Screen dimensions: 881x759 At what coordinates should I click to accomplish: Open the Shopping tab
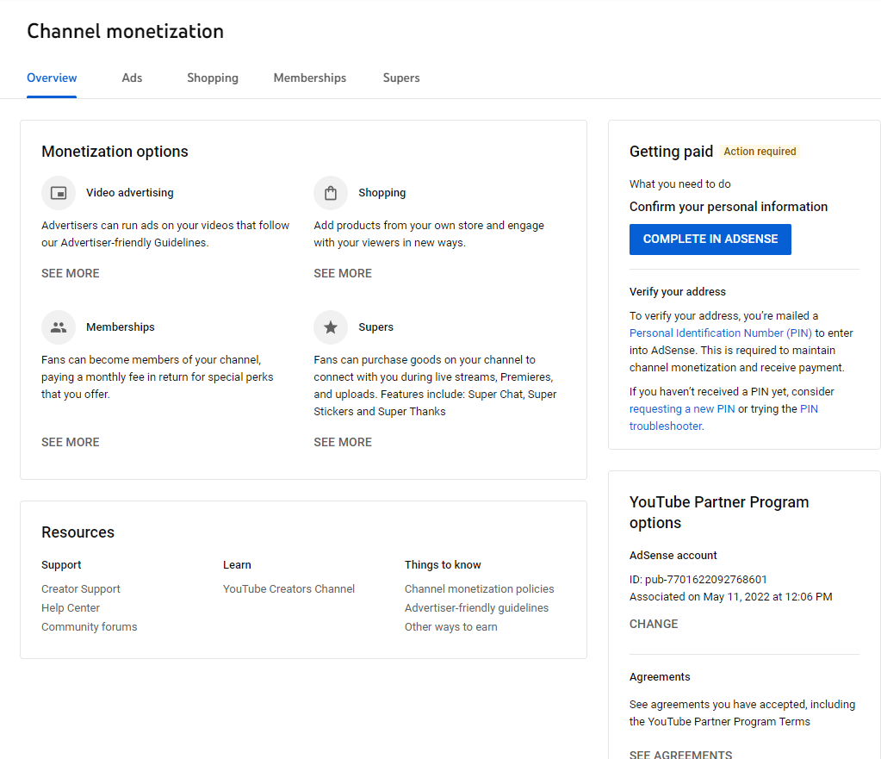coord(213,78)
